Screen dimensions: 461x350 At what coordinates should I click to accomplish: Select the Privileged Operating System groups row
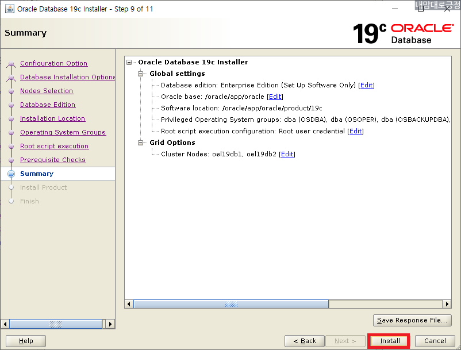click(305, 120)
